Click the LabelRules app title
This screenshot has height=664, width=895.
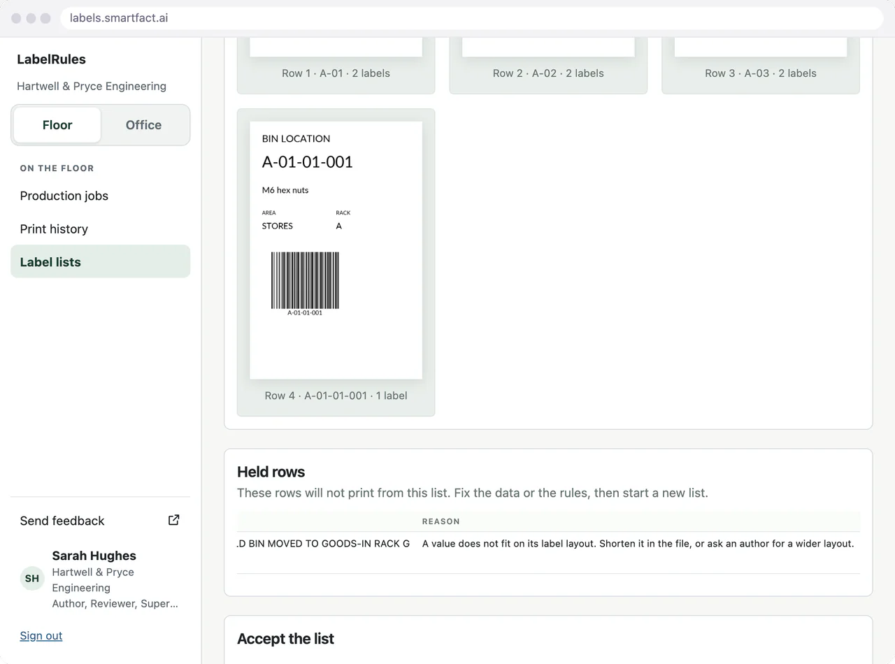pos(51,59)
